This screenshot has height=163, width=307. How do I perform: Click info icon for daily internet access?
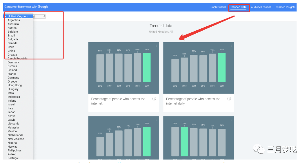229,99
